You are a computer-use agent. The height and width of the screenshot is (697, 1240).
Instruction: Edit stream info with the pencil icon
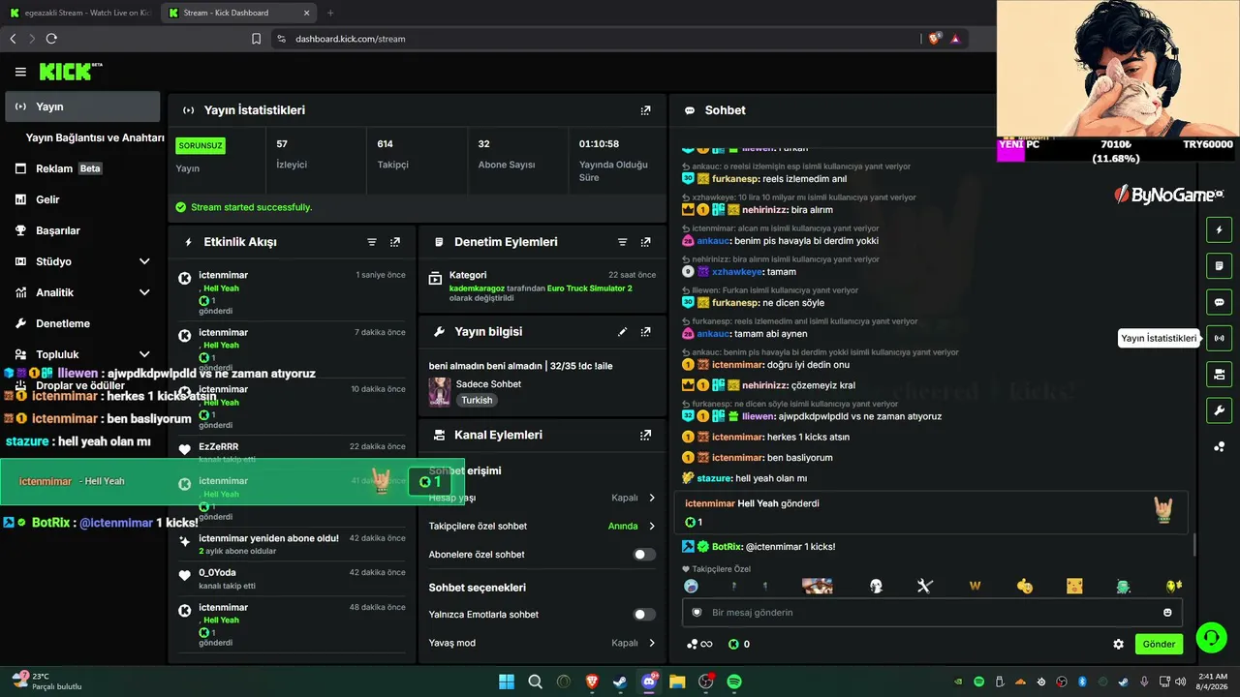622,331
